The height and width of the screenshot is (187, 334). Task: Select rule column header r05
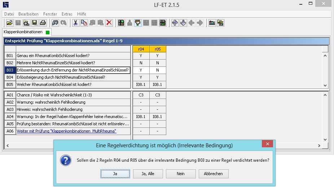click(158, 49)
